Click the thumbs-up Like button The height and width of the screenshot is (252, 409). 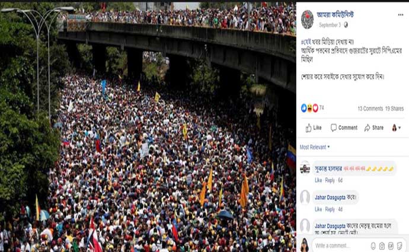[x=314, y=128]
